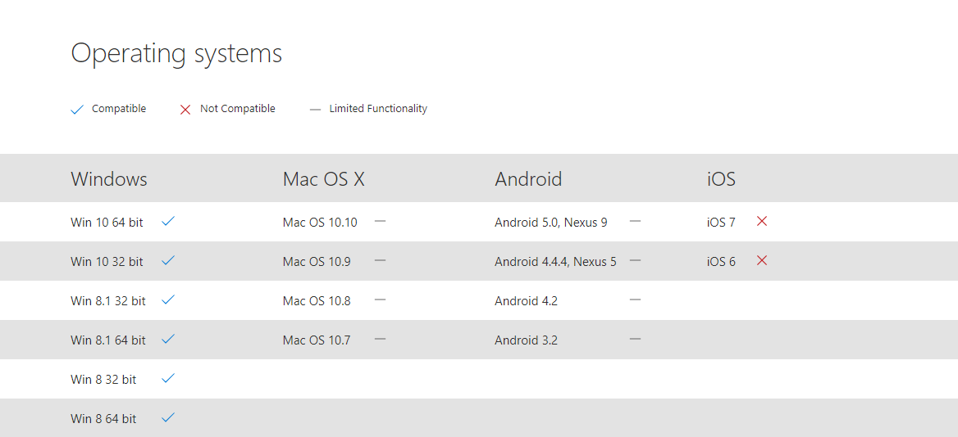Click the red X in the Not Compatible legend
This screenshot has width=958, height=437.
185,110
